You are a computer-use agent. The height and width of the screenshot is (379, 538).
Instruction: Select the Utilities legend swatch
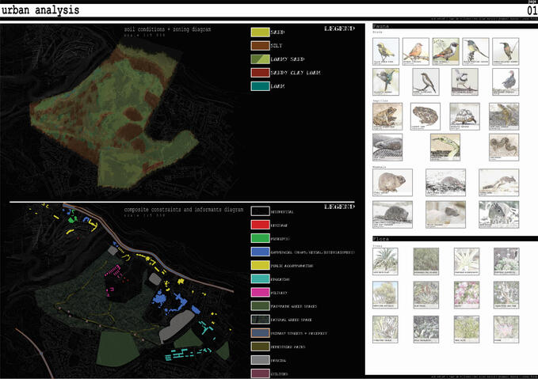(261, 373)
